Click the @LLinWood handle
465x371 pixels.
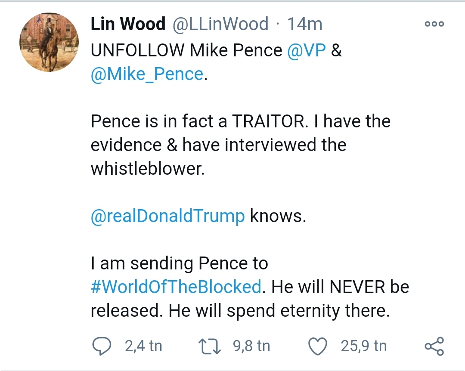(220, 24)
